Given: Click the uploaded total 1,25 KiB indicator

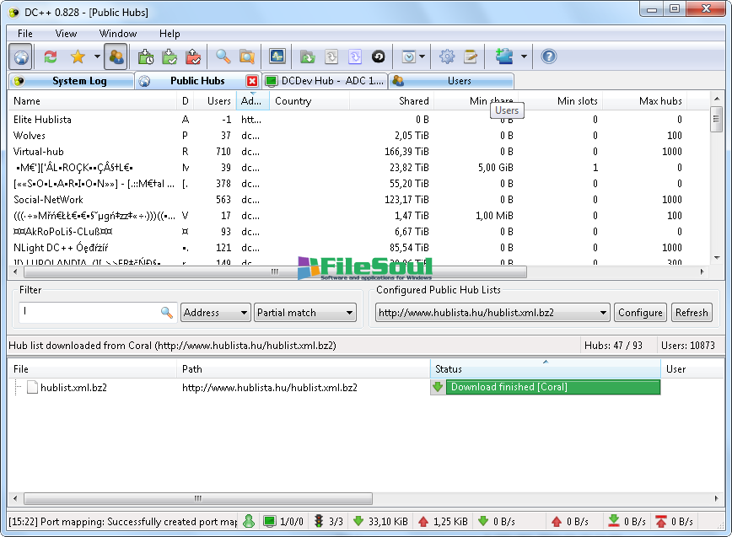Looking at the screenshot, I should pos(443,522).
